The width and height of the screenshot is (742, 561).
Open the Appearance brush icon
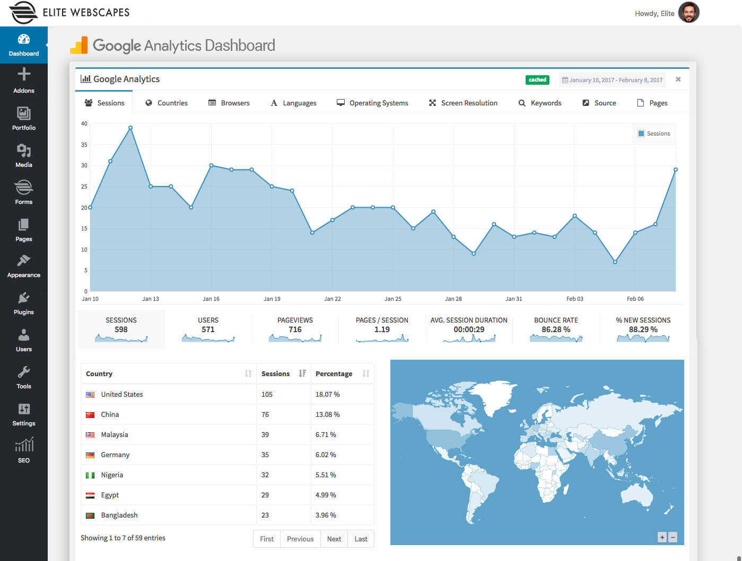click(x=24, y=261)
